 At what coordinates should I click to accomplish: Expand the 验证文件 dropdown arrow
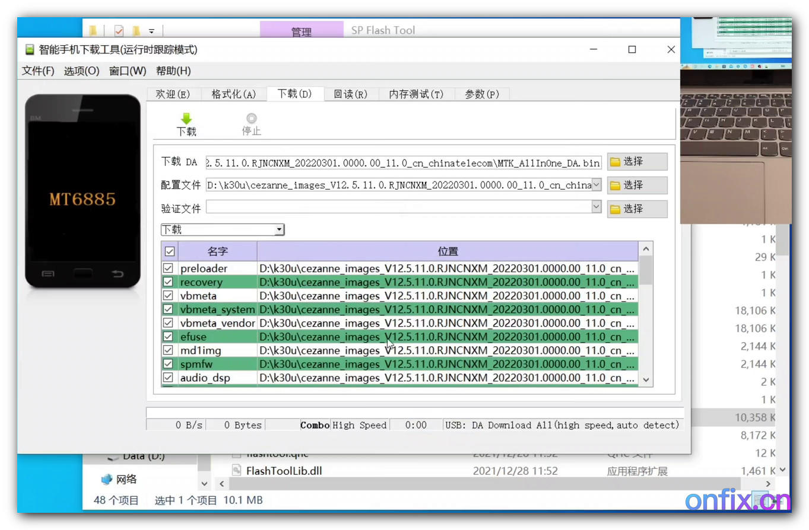(597, 207)
